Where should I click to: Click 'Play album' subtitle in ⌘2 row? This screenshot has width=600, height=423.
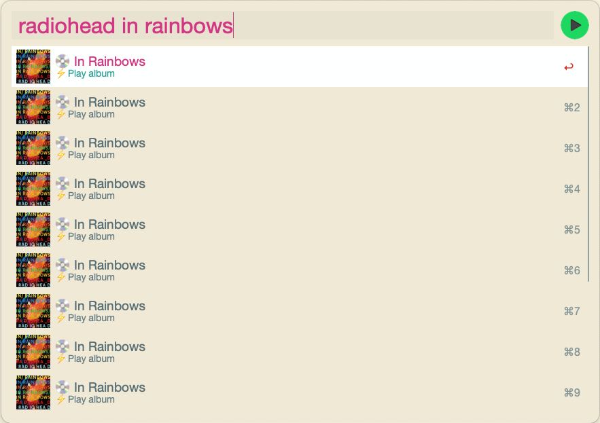point(91,114)
